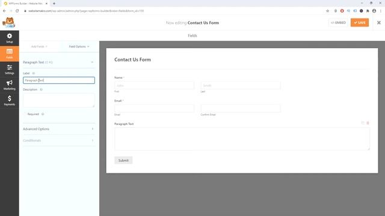Show Required help tooltip icon
385x216 pixels.
pos(43,114)
